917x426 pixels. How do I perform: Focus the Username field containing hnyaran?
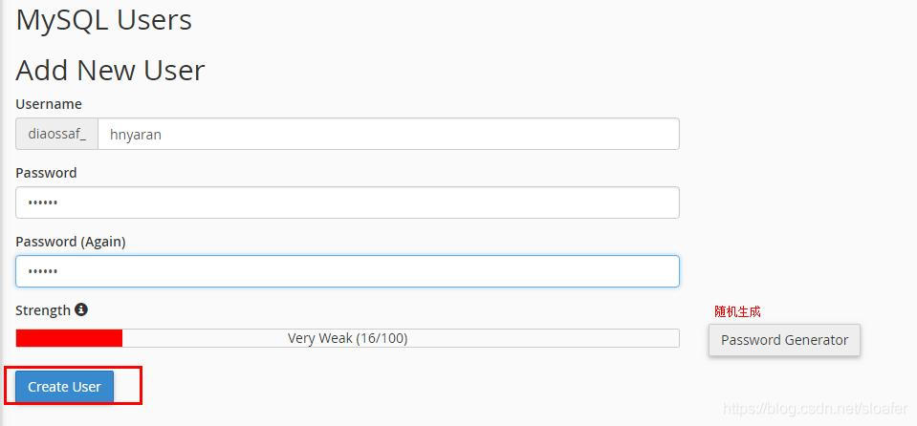pyautogui.click(x=388, y=134)
